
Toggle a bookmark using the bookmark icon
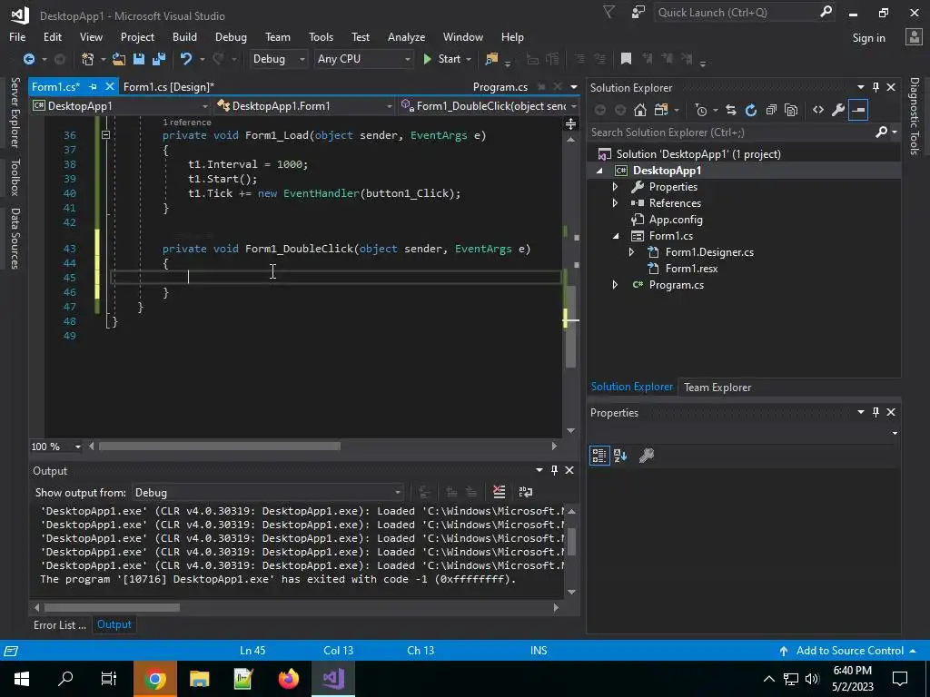tap(626, 59)
